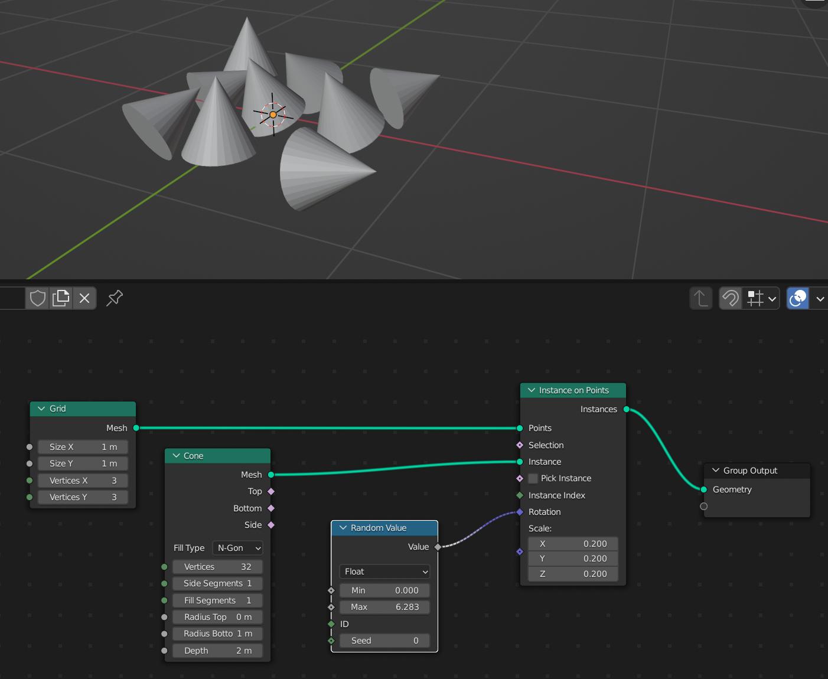828x679 pixels.
Task: Click the Cone Depth input socket
Action: [x=164, y=651]
